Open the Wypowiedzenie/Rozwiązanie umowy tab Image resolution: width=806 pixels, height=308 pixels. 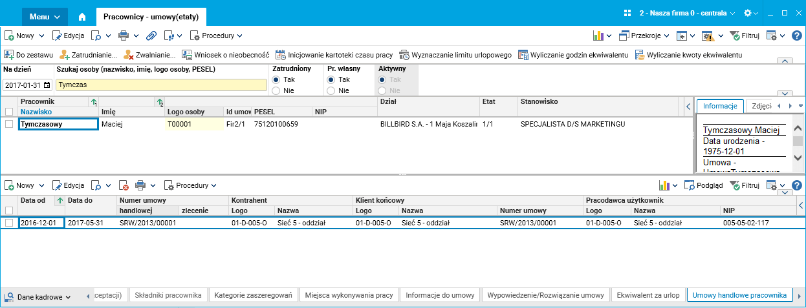click(545, 295)
